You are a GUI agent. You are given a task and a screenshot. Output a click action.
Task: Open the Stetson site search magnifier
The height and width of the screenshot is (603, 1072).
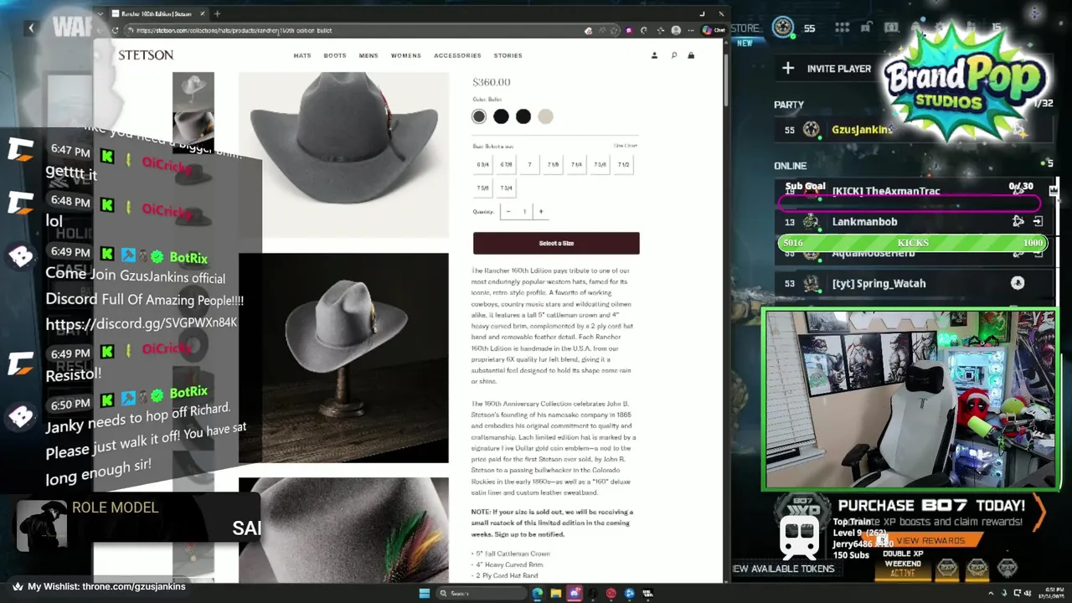point(673,55)
